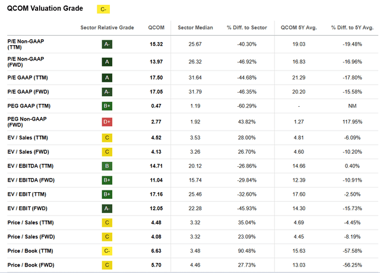Click the overall C- valuation grade badge in the title
This screenshot has width=380, height=273.
[104, 9]
